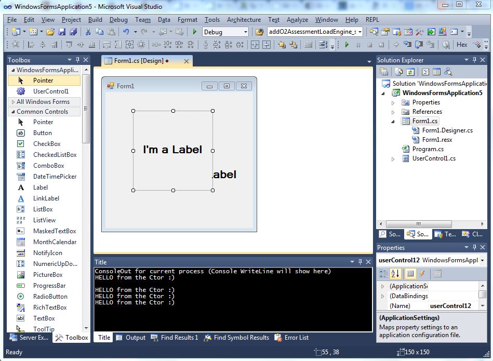The width and height of the screenshot is (493, 361).
Task: Click the Open File folder icon
Action: 50,32
